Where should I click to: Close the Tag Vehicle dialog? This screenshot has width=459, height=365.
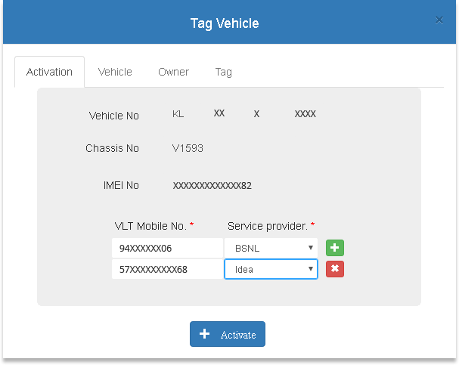pyautogui.click(x=439, y=20)
